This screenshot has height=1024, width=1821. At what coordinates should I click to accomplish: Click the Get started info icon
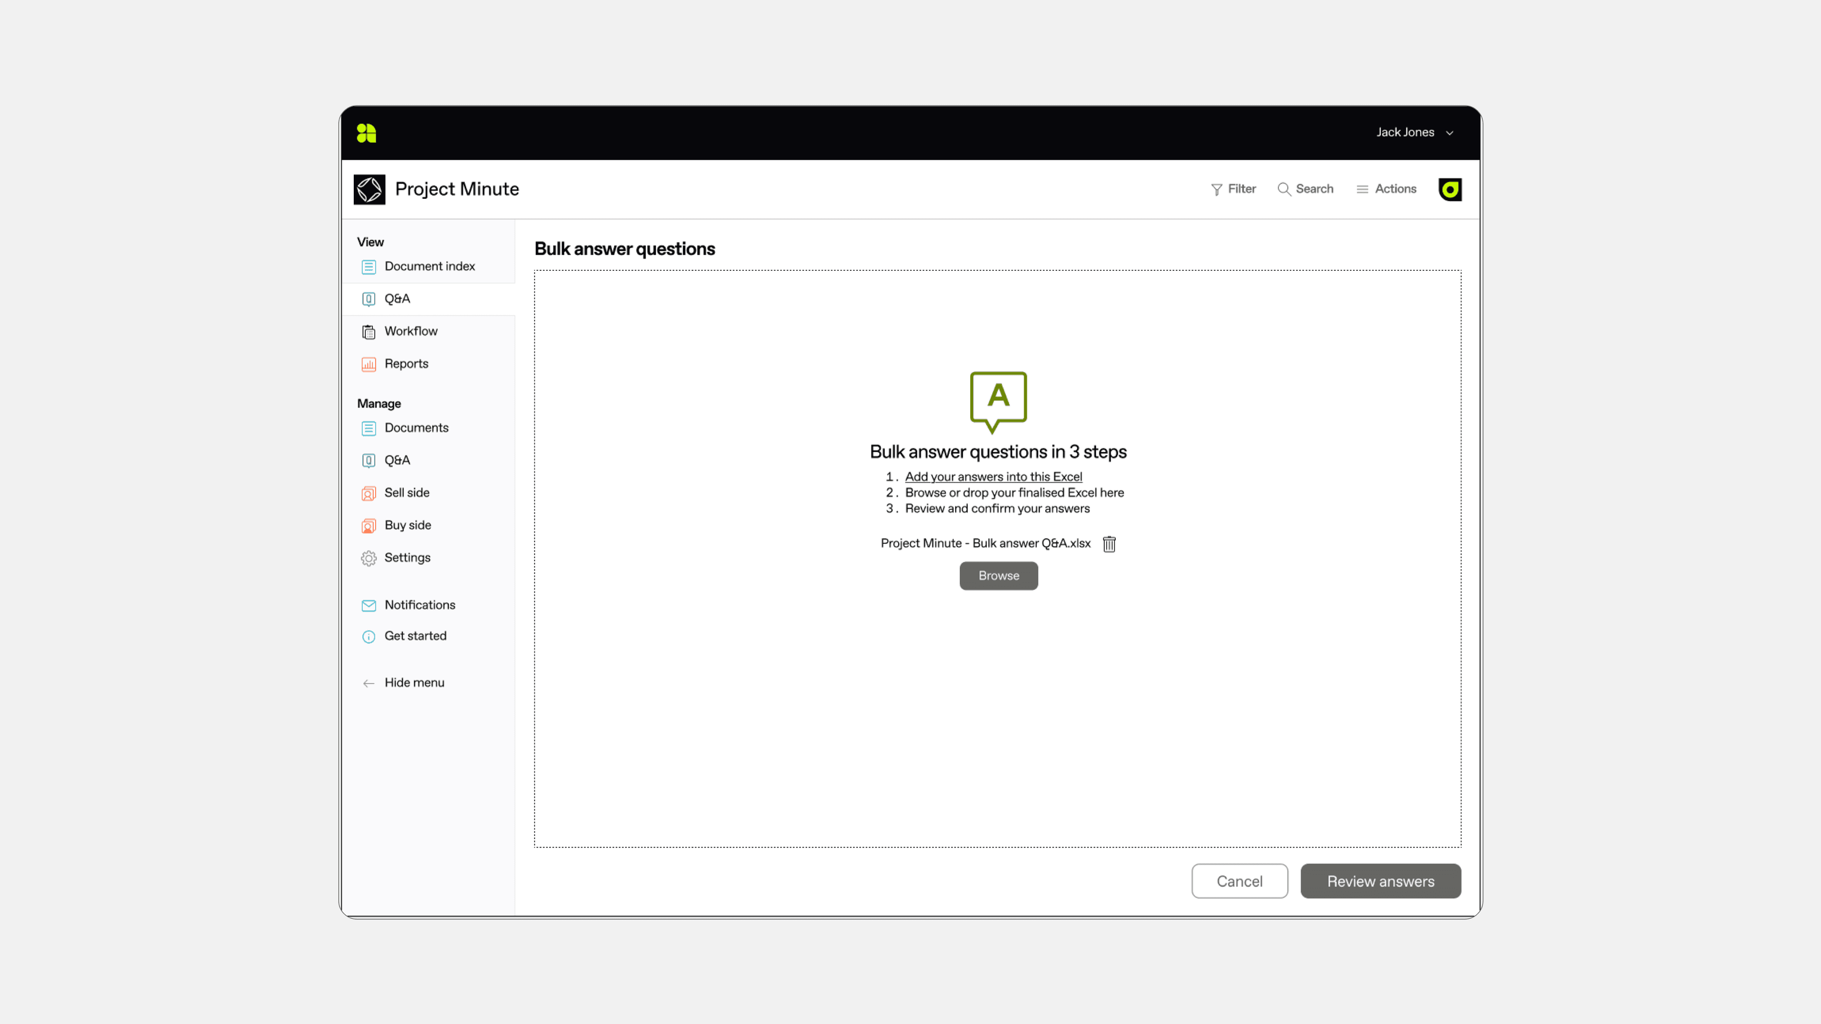(368, 637)
